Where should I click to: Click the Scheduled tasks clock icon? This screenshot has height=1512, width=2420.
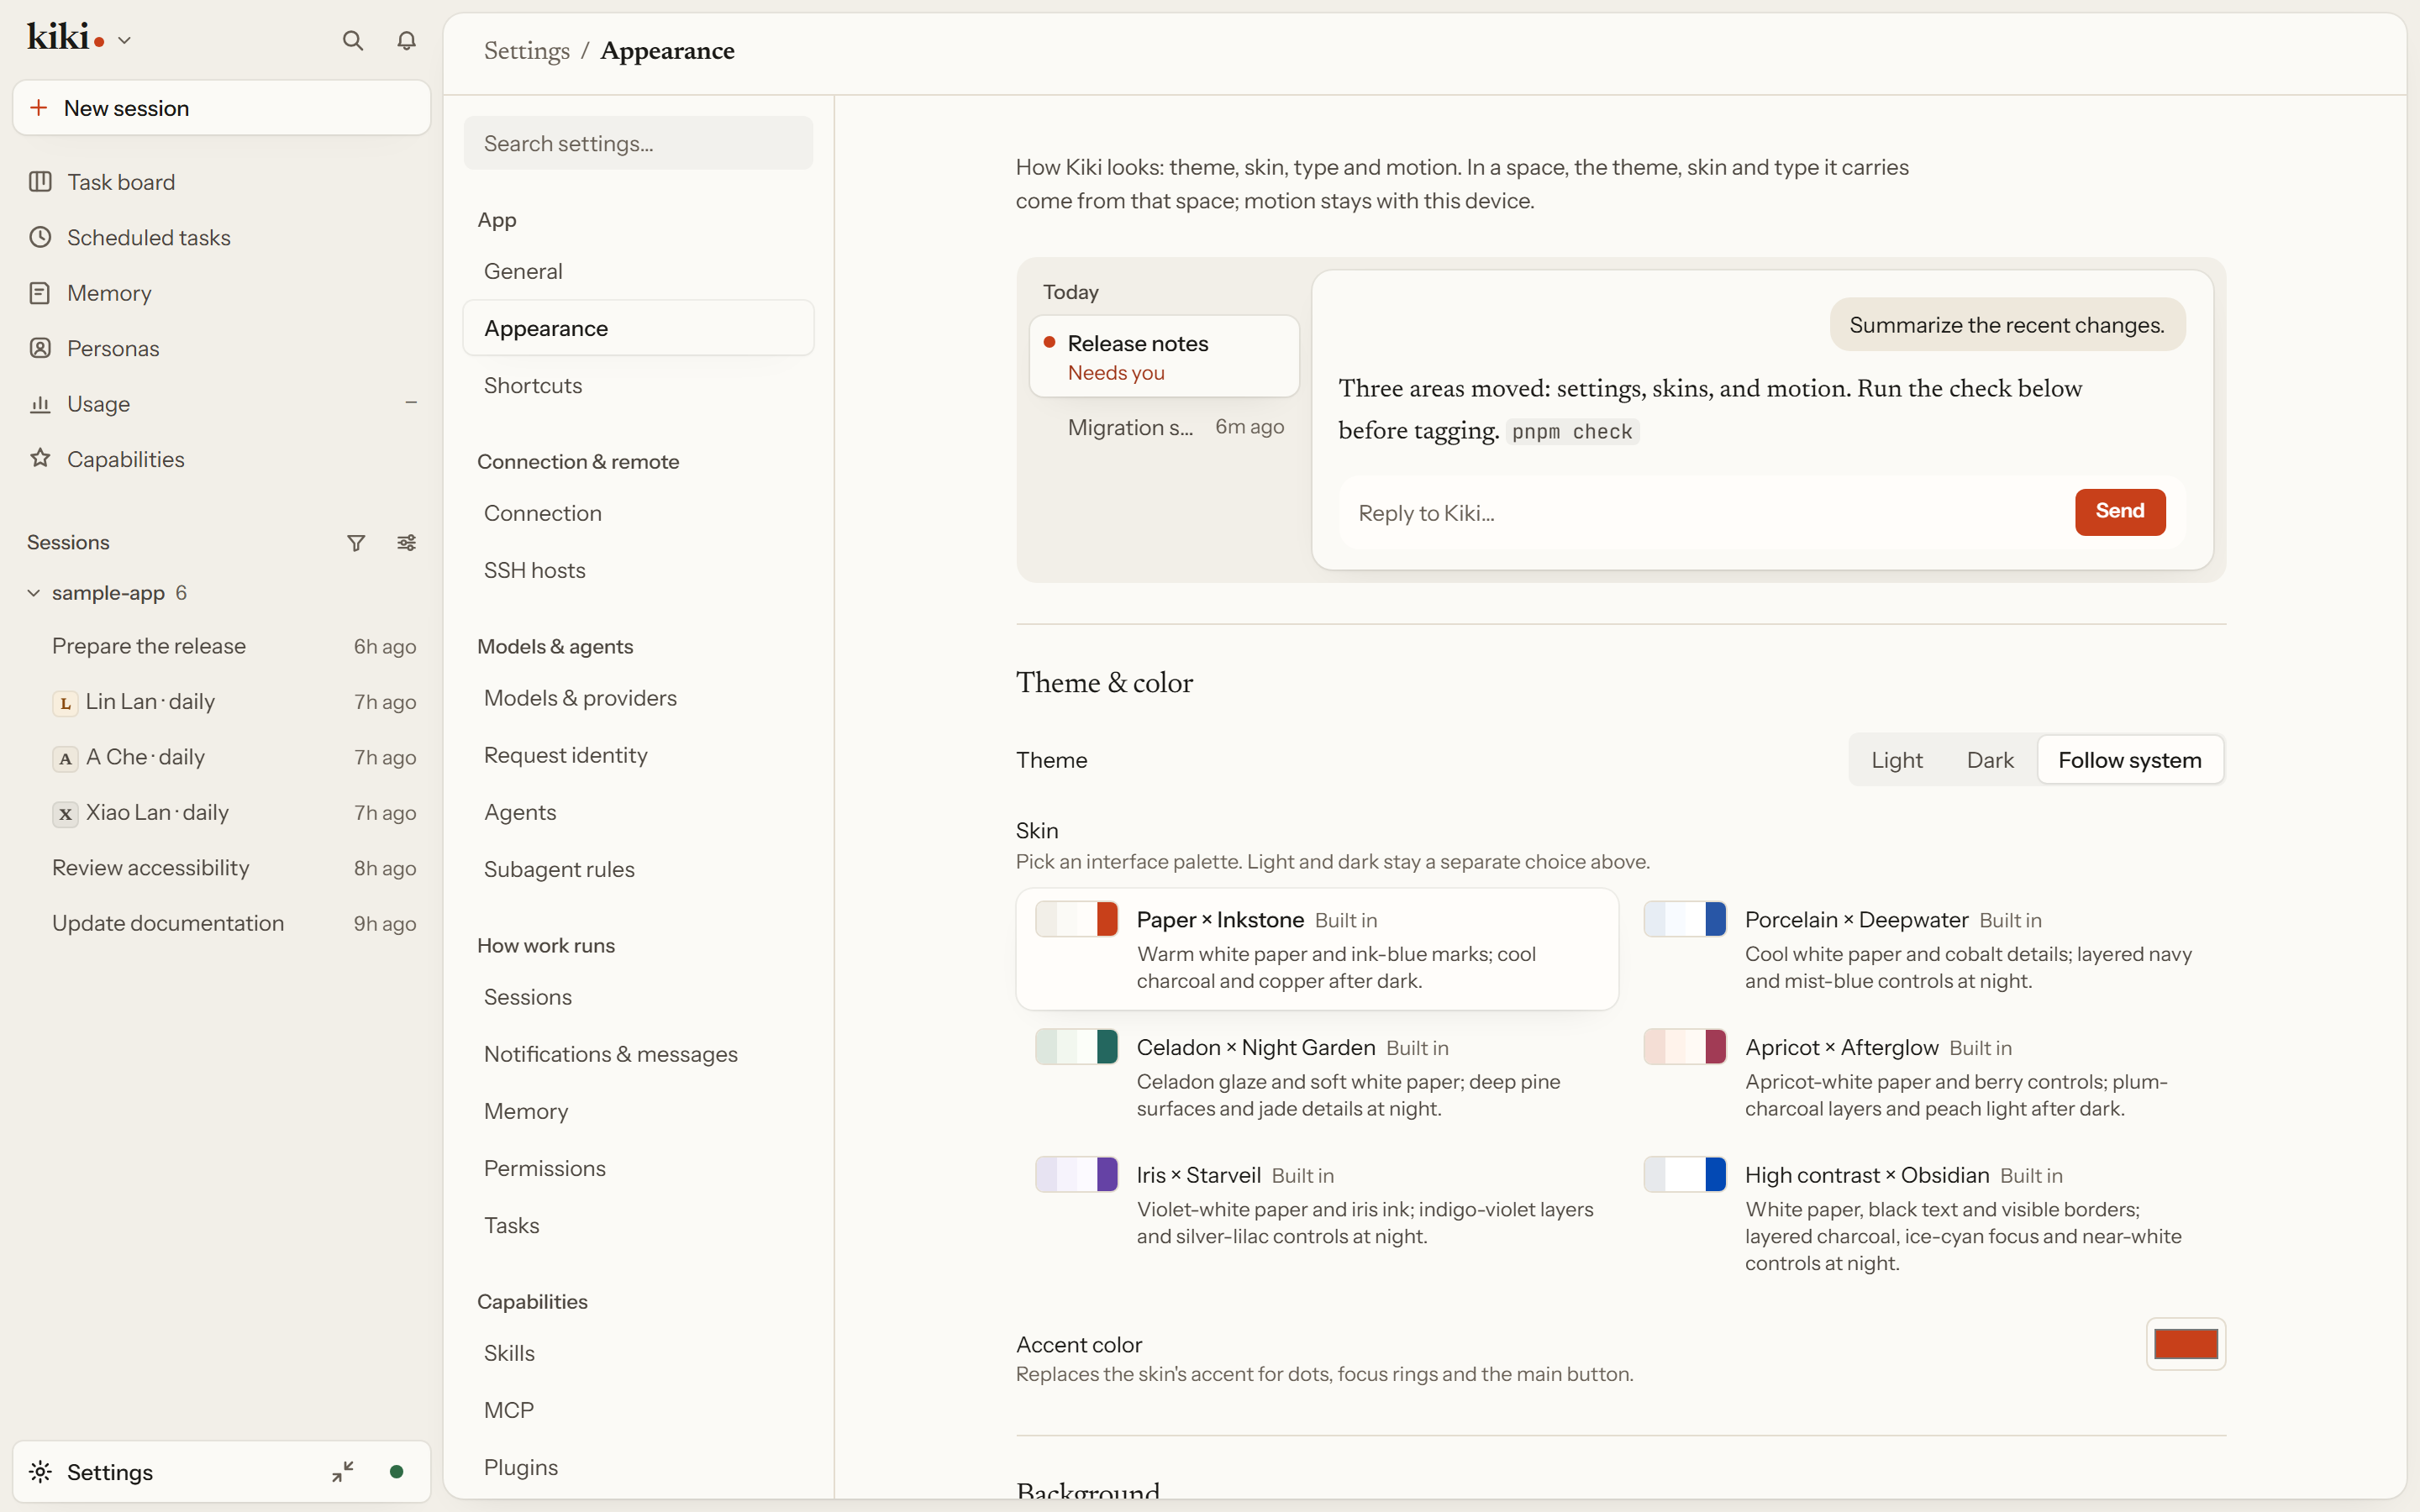pyautogui.click(x=40, y=237)
